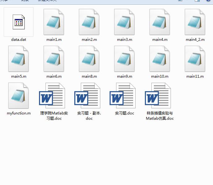Viewport: 213px width, 185px height.
Task: Select the main9.m file icon
Action: coord(124,59)
